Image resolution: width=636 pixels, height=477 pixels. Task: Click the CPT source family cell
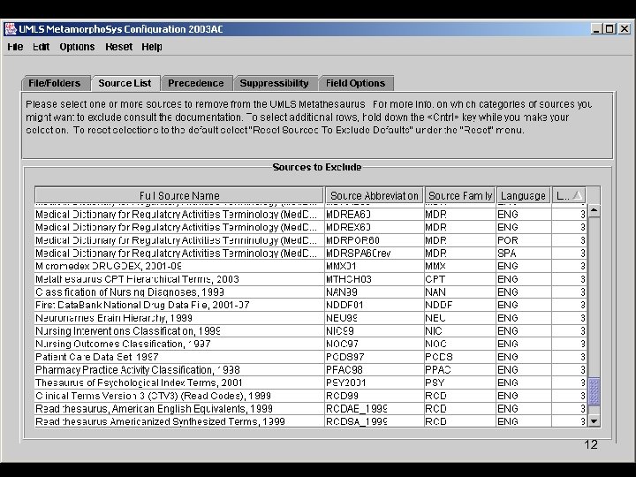tap(460, 279)
